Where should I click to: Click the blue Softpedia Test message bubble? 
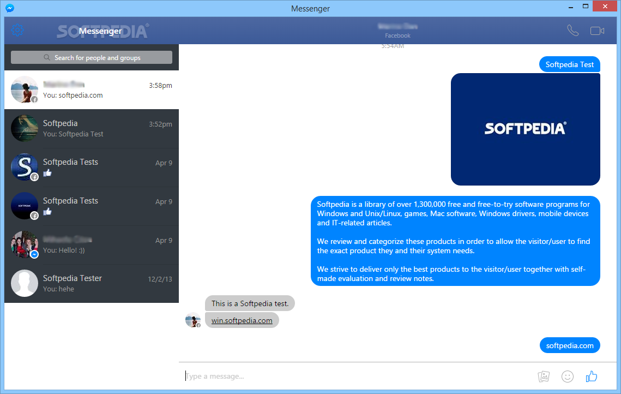click(569, 64)
